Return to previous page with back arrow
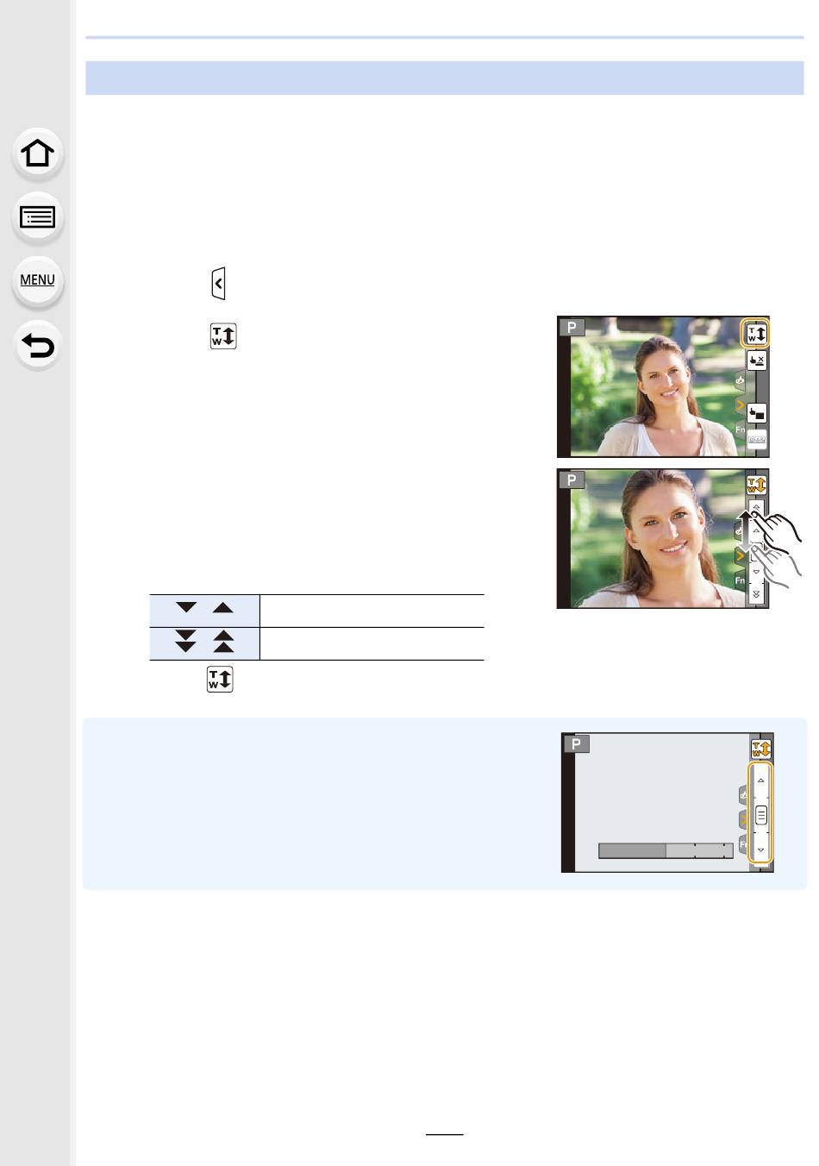 tap(37, 346)
